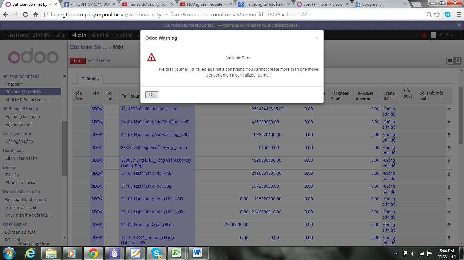Open Skype from the taskbar
464x260 pixels.
coord(157,253)
